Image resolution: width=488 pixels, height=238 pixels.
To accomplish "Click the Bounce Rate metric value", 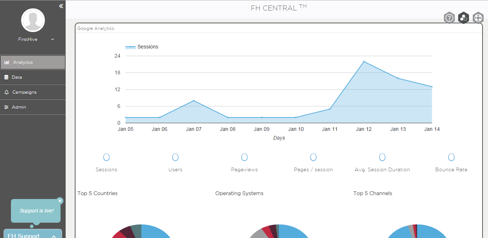I will [x=451, y=157].
